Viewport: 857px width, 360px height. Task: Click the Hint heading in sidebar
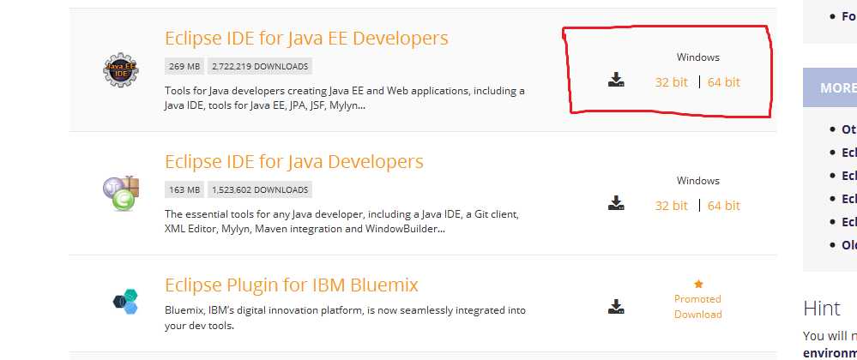(822, 309)
